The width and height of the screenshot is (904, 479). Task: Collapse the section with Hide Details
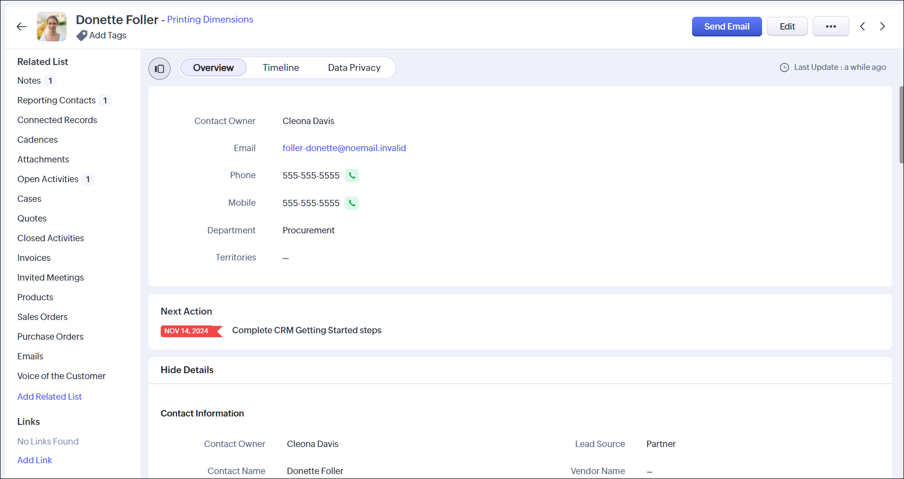click(187, 370)
